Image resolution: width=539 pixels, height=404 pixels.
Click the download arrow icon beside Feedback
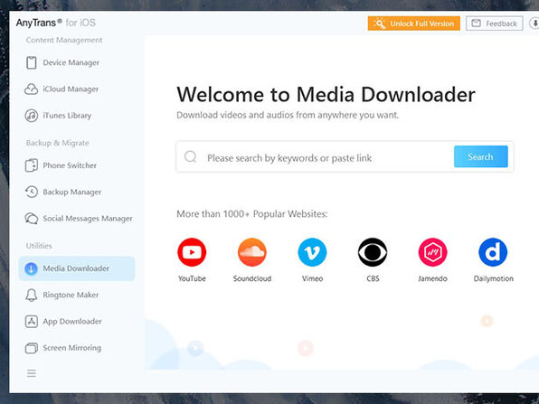pos(534,23)
